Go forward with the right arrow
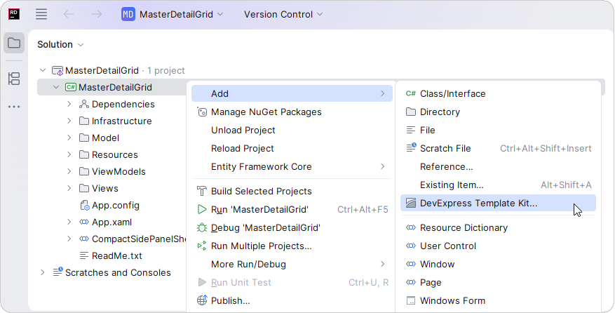615x313 pixels. (97, 14)
